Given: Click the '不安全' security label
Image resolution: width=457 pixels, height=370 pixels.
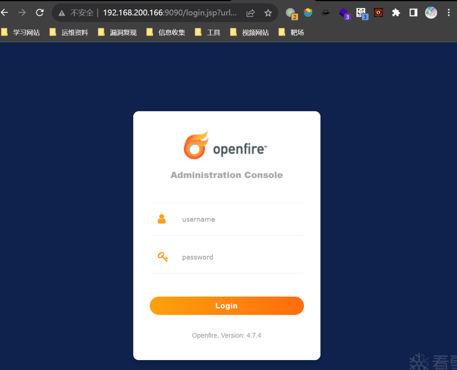Looking at the screenshot, I should (x=82, y=13).
